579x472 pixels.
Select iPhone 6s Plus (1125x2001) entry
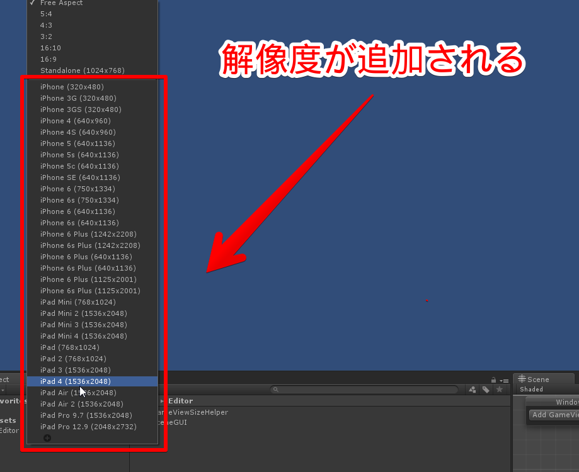[x=93, y=291]
